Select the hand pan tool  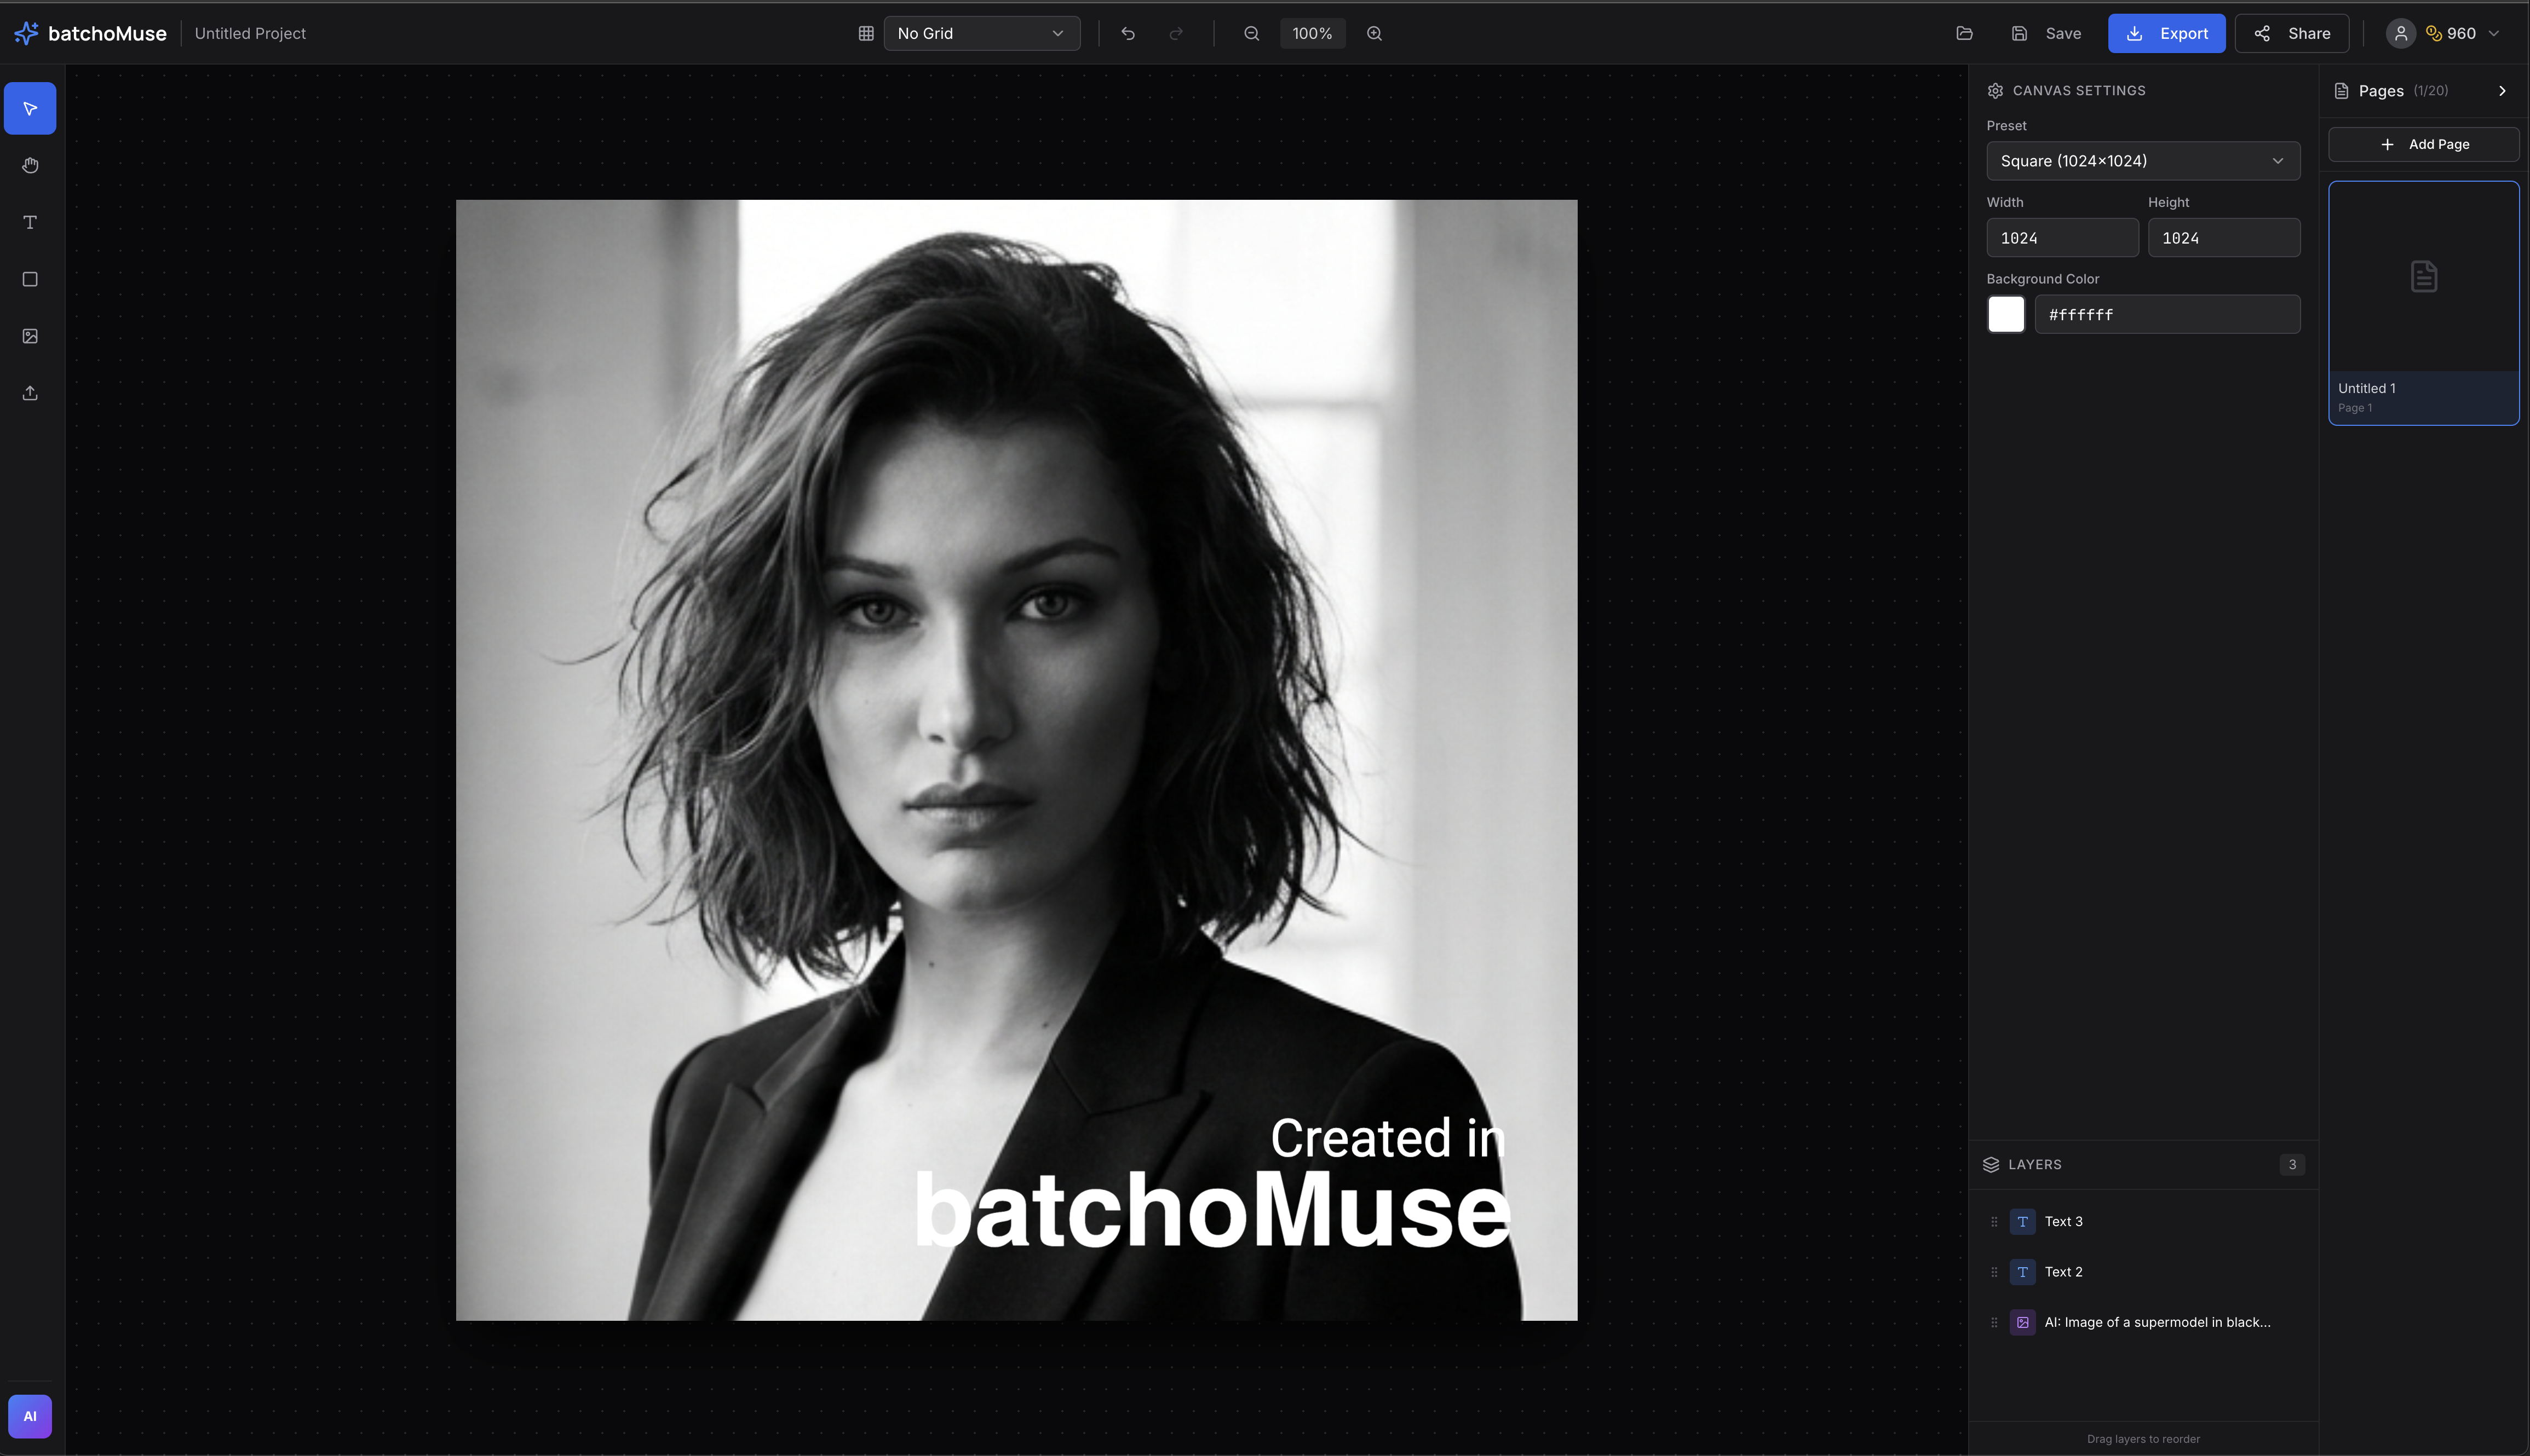coord(30,165)
